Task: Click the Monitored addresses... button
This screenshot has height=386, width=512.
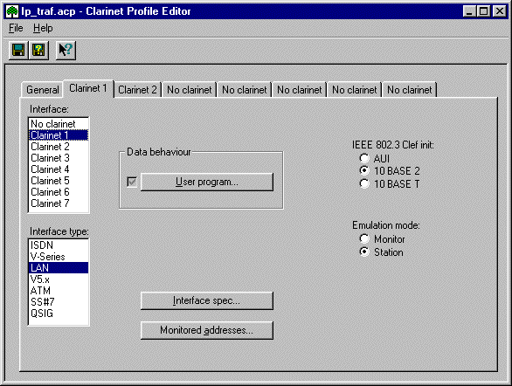Action: click(x=207, y=330)
